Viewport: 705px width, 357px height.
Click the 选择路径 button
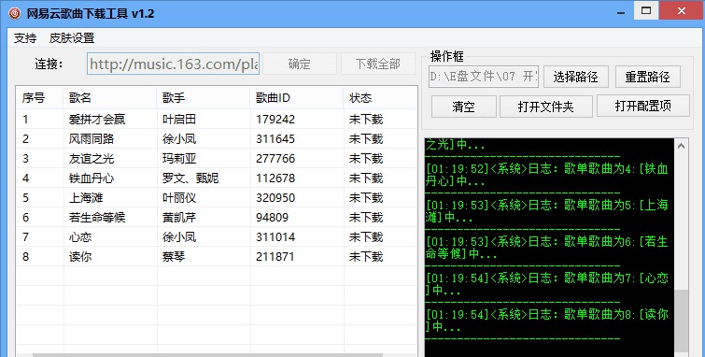[x=576, y=77]
